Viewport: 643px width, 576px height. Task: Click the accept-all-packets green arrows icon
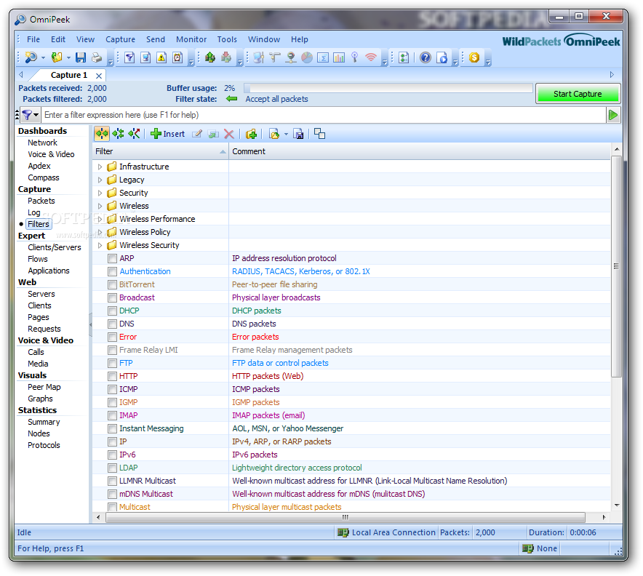[102, 134]
